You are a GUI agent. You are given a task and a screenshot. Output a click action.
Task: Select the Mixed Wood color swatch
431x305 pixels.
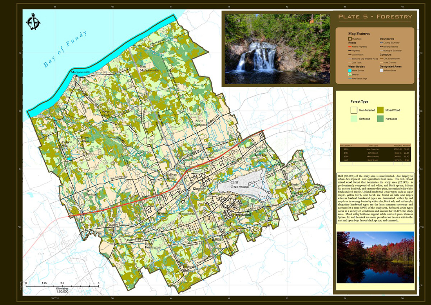point(380,110)
